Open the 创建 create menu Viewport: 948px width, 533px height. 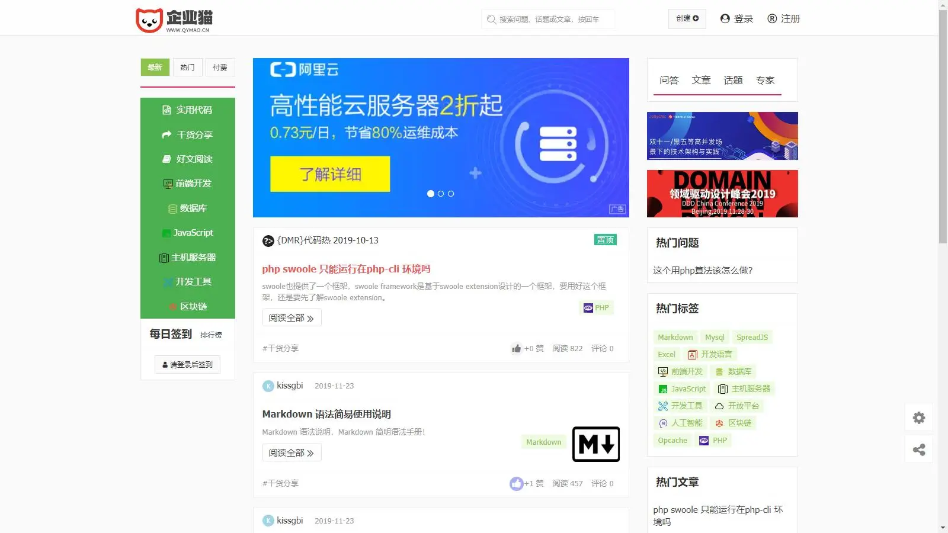tap(687, 18)
